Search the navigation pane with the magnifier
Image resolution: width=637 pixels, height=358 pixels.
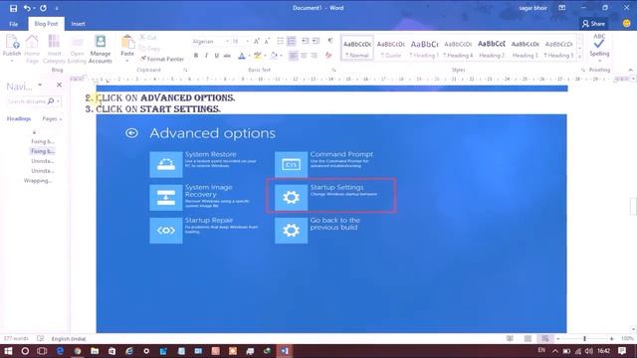[51, 101]
